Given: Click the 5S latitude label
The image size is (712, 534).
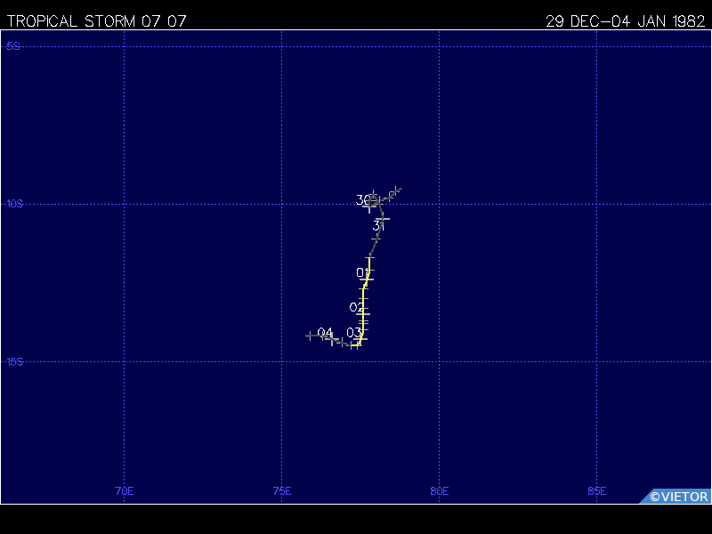Looking at the screenshot, I should (x=13, y=46).
